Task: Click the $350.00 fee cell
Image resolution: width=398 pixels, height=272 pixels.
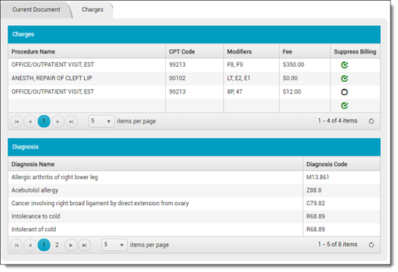Action: click(305, 65)
